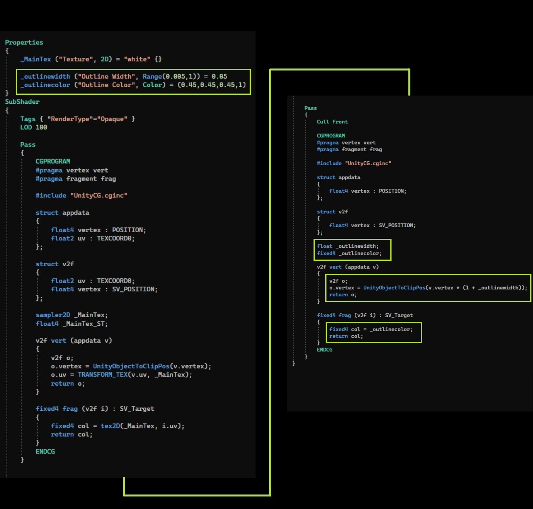Select the LOD 100 line
533x509 pixels.
coord(34,127)
